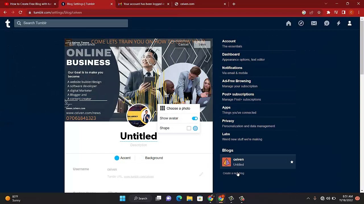Click the Windows taskbar Search box
The height and width of the screenshot is (204, 364).
click(x=140, y=198)
